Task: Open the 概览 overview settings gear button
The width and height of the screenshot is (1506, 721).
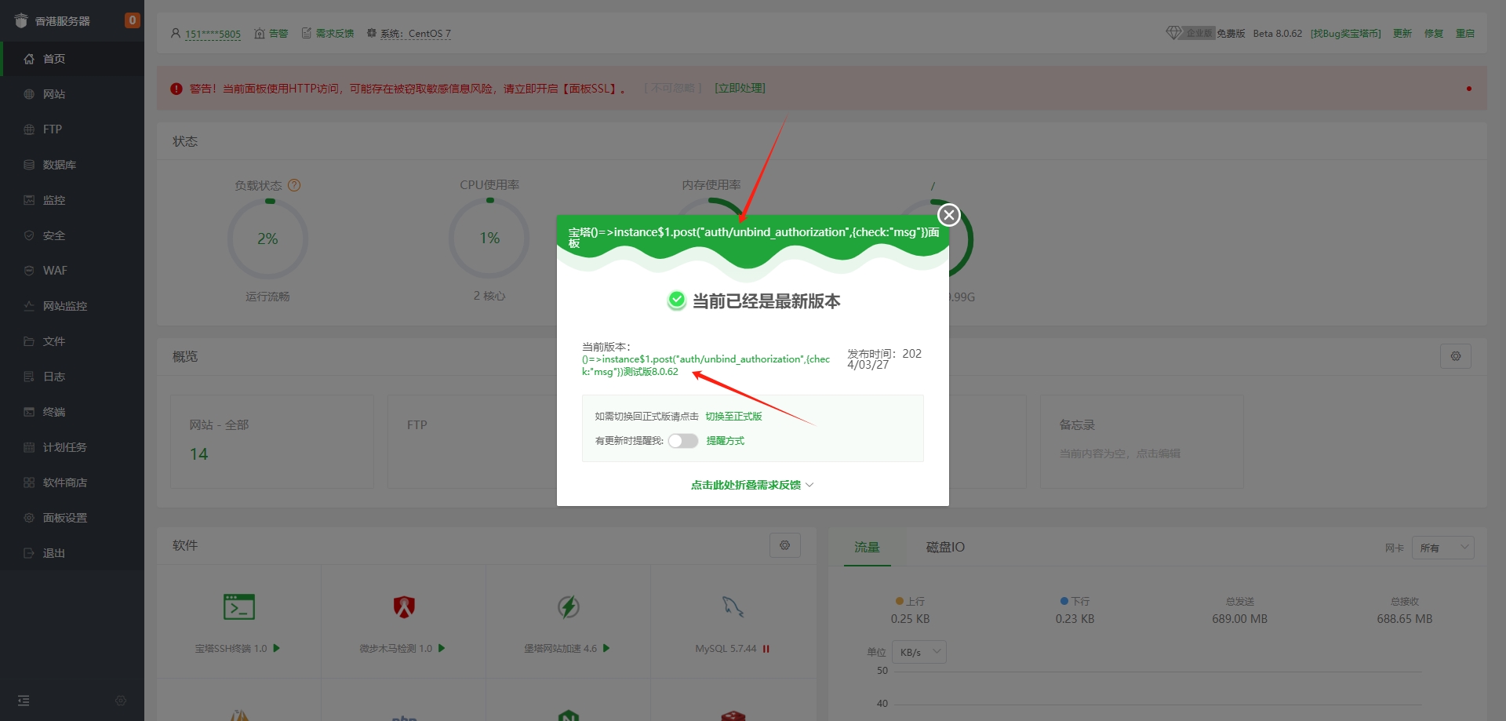Action: click(1456, 356)
